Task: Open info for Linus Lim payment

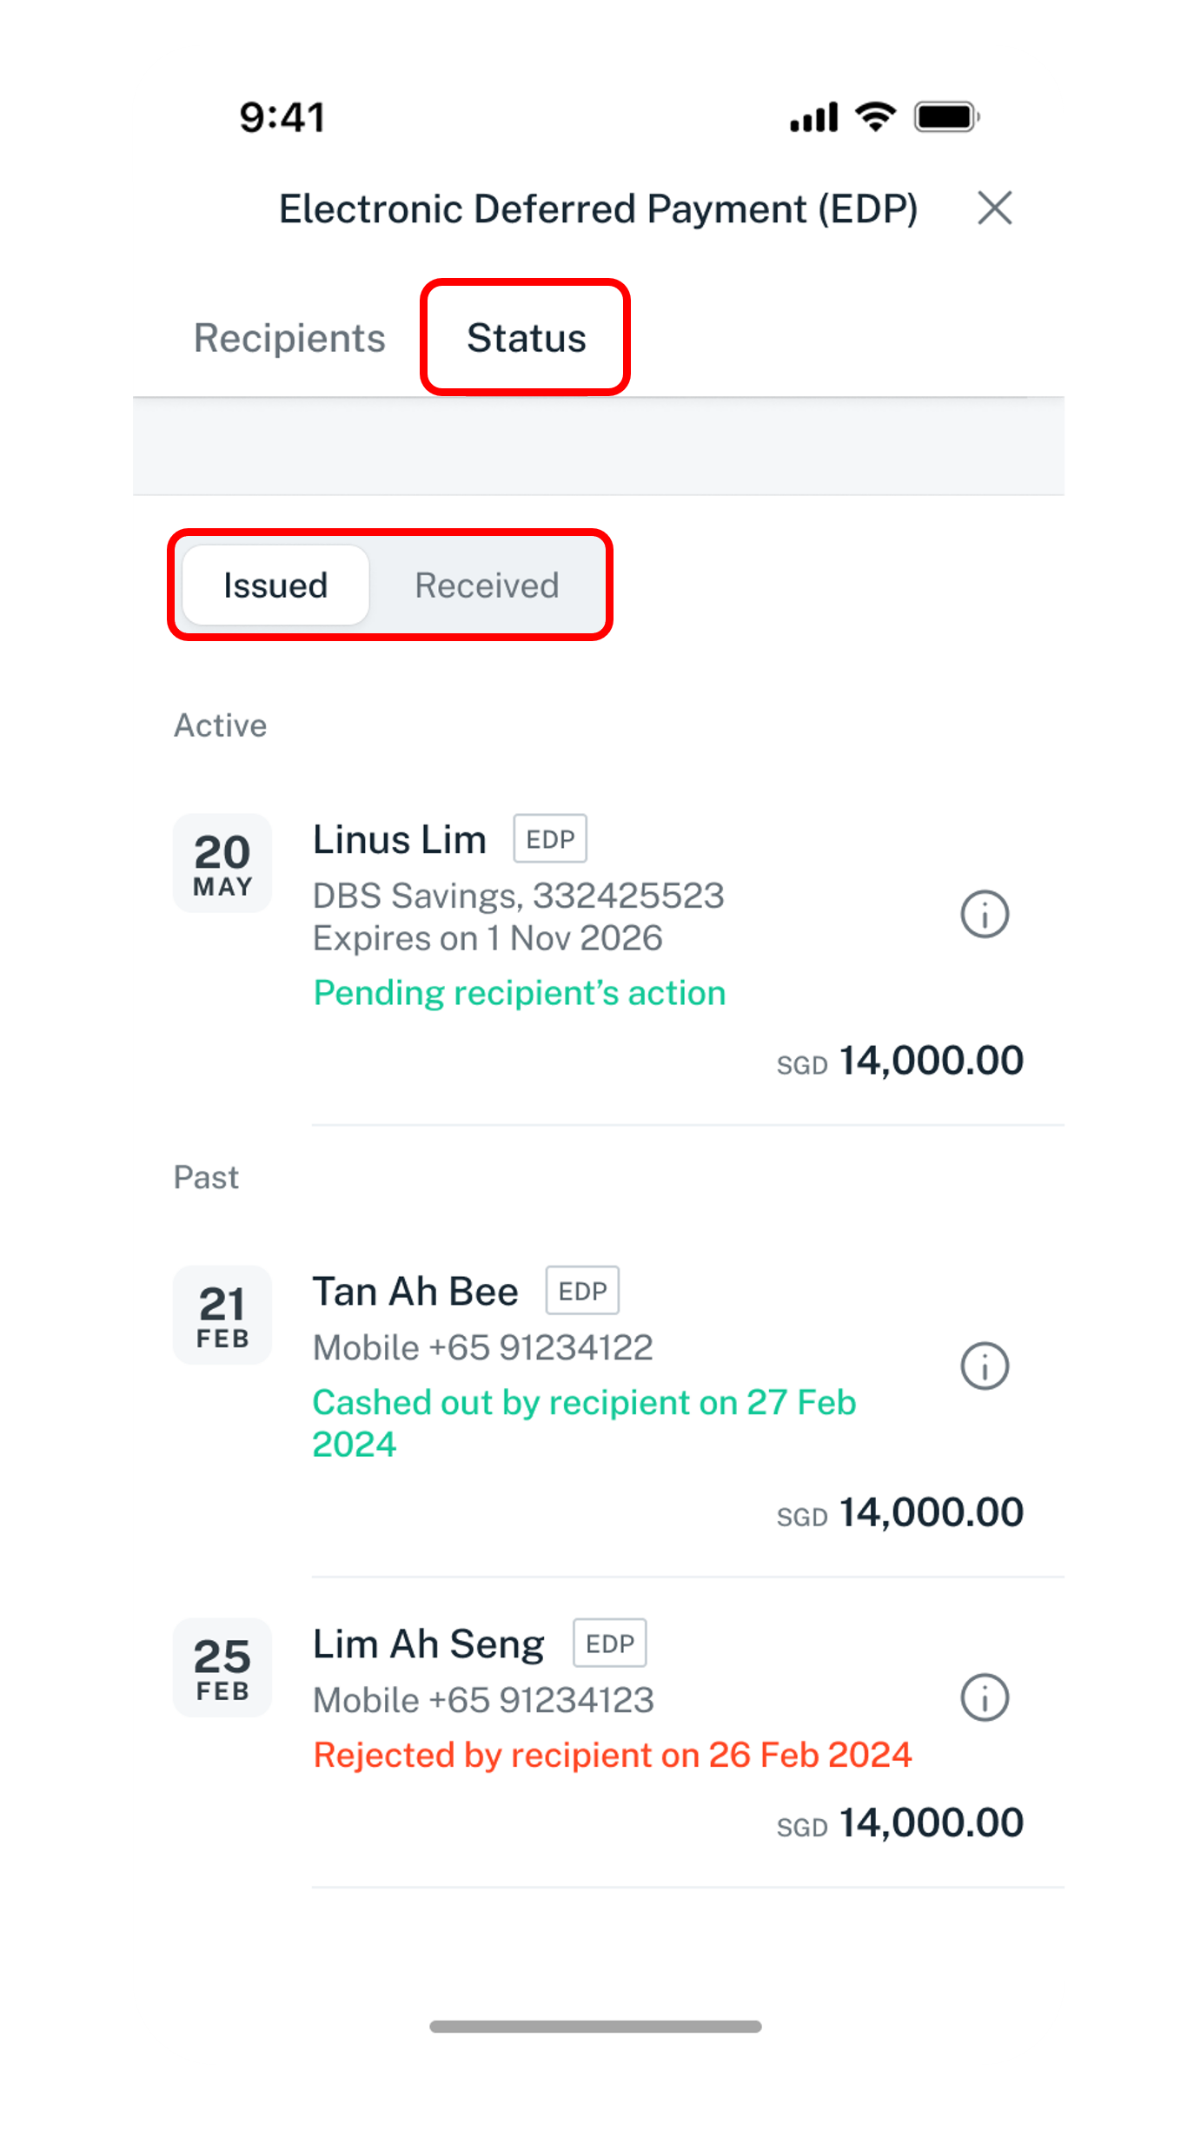Action: [x=984, y=914]
